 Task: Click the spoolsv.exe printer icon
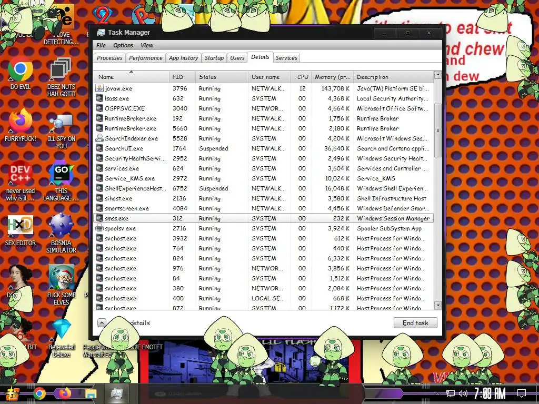(x=99, y=228)
